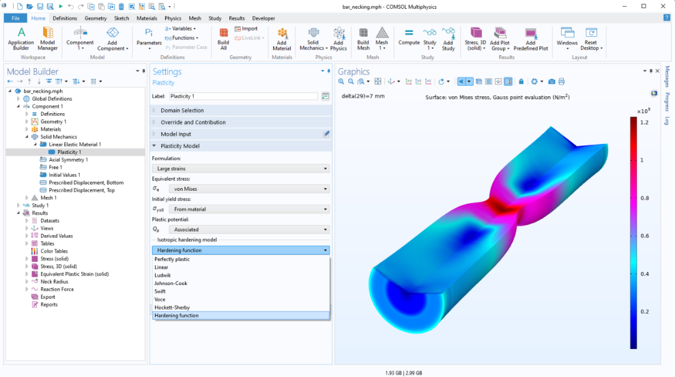The width and height of the screenshot is (675, 377).
Task: Click the Save icon in quick access toolbar
Action: click(40, 6)
